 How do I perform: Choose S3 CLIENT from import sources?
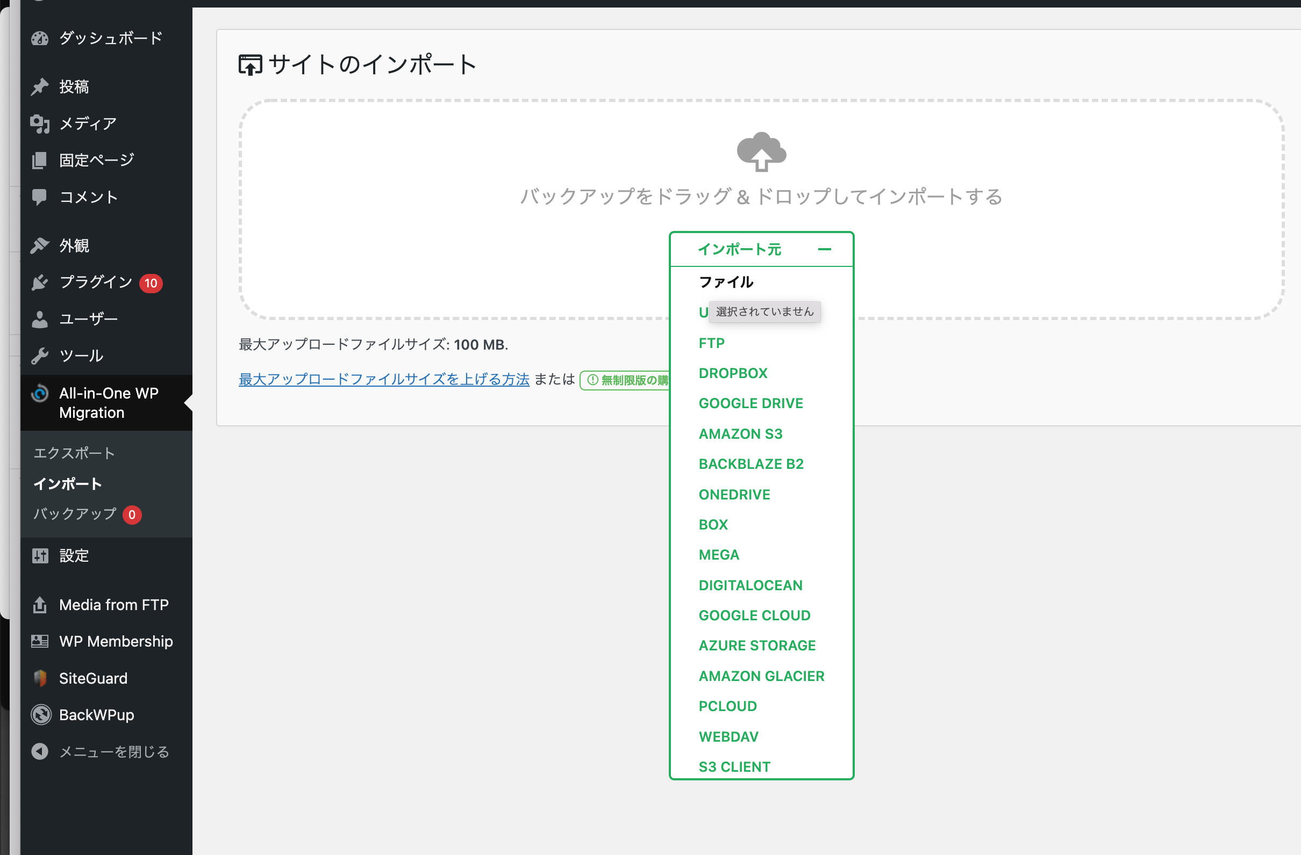coord(734,766)
